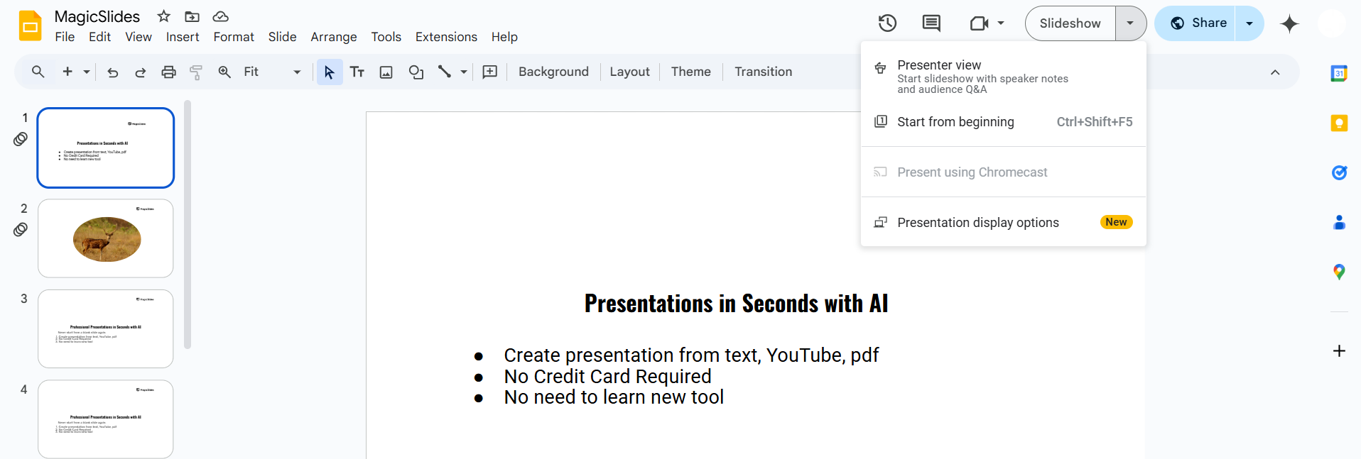Check the cloud save status icon
Image resolution: width=1361 pixels, height=459 pixels.
(221, 16)
